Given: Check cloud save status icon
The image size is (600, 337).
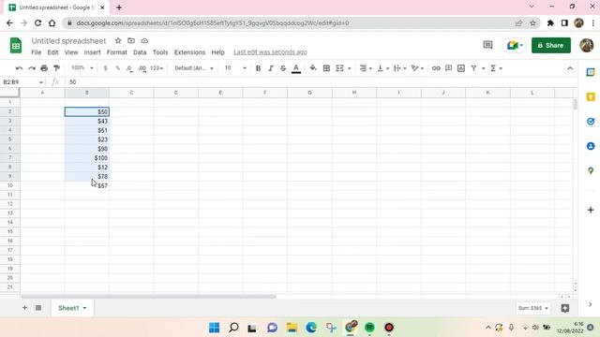Looking at the screenshot, I should 144,40.
